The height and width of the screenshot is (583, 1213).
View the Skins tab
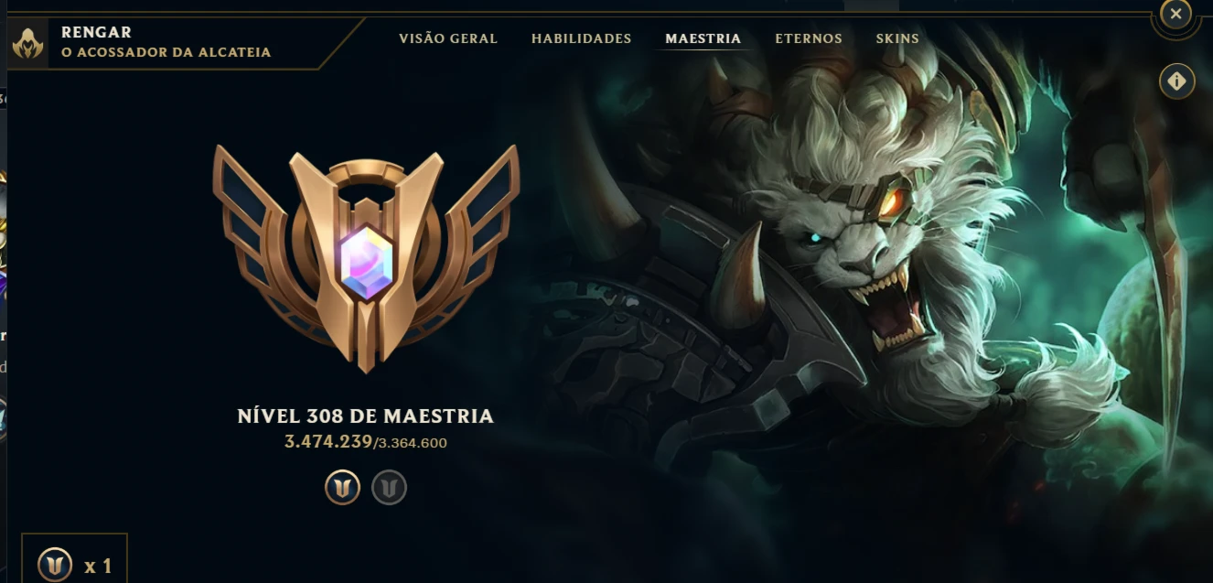click(897, 38)
